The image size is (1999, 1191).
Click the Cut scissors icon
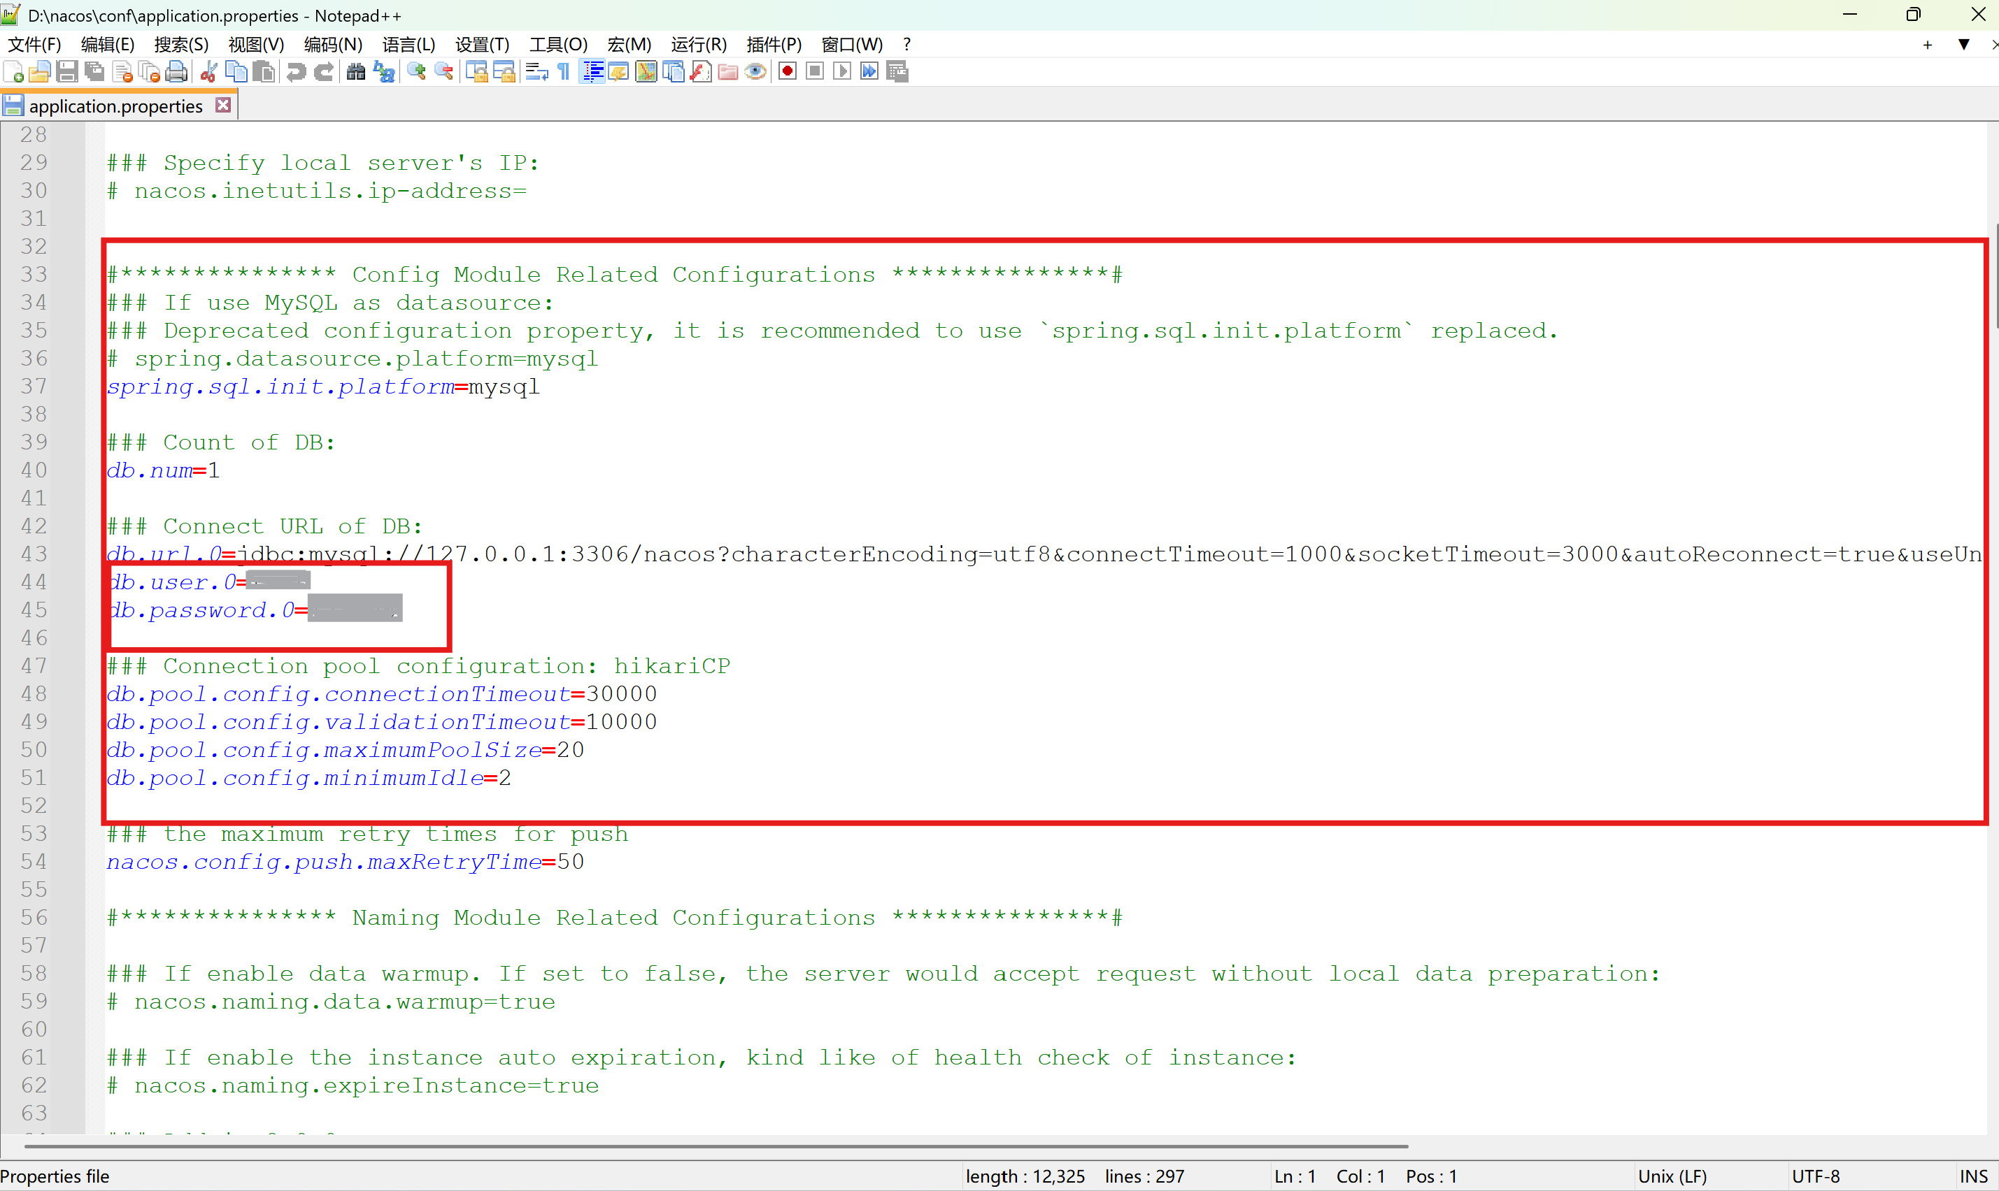tap(209, 72)
